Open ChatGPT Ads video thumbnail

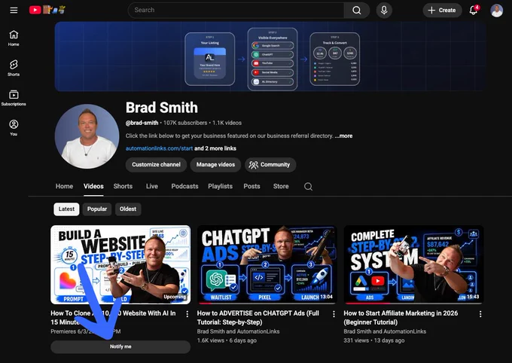(x=267, y=264)
